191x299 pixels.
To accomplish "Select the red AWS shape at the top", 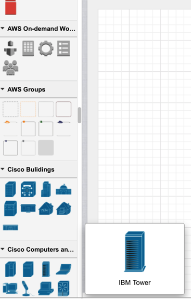I will (11, 7).
